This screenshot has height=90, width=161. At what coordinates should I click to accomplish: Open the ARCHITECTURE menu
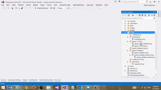[x=65, y=5]
